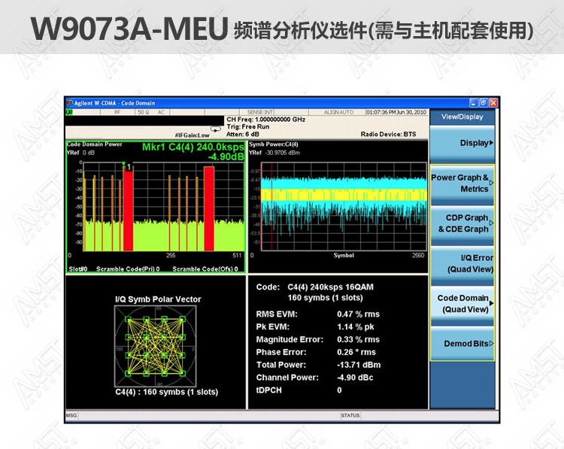Open the Display softkey submenu
The height and width of the screenshot is (449, 564).
pyautogui.click(x=462, y=144)
